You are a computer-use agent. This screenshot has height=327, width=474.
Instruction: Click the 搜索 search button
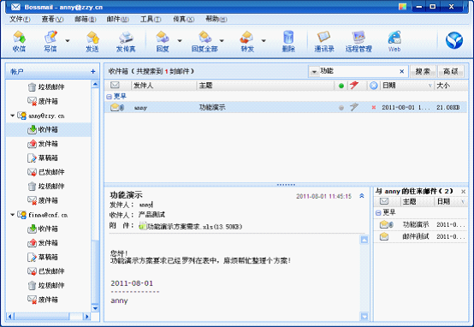(x=423, y=72)
